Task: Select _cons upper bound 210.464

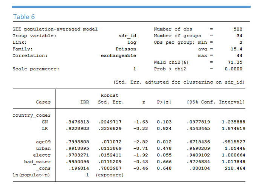Action: 235,168
